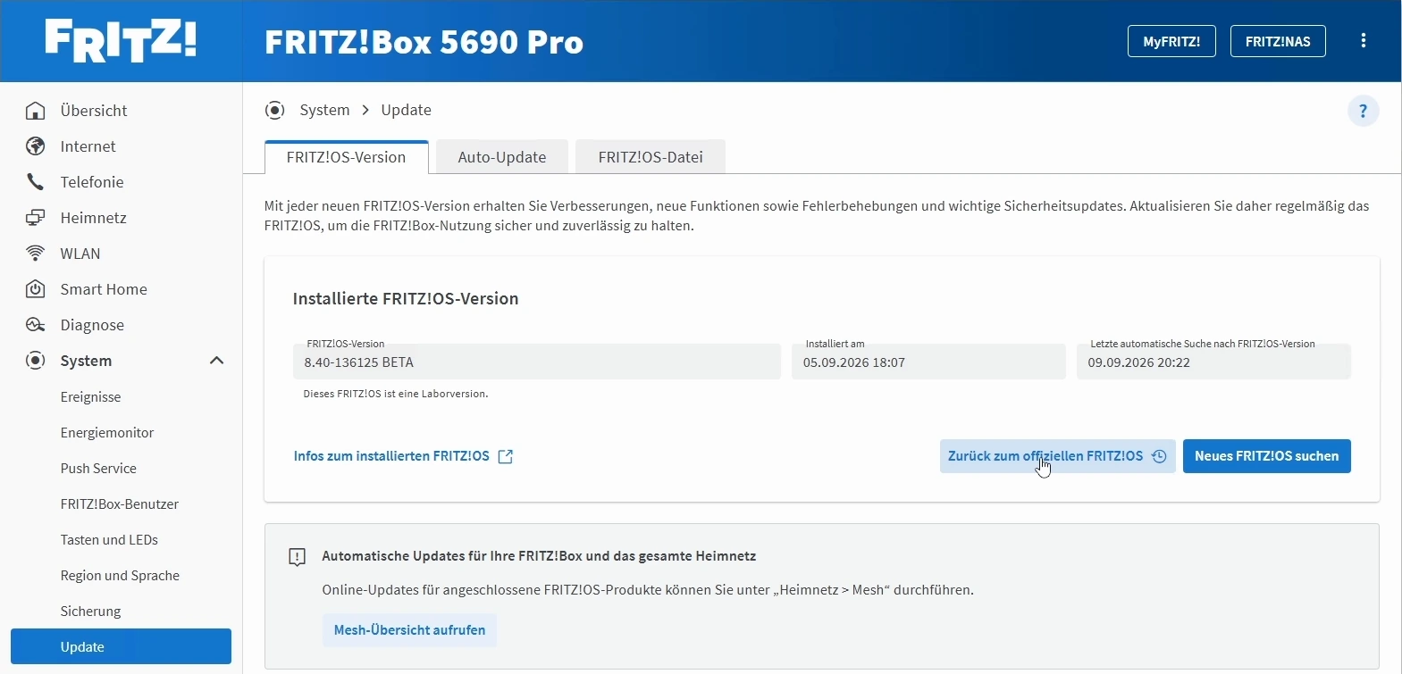Click the FRITZ!OS-Version field 8.40-136125 BETA
Screen dimensions: 1402x674
click(537, 362)
